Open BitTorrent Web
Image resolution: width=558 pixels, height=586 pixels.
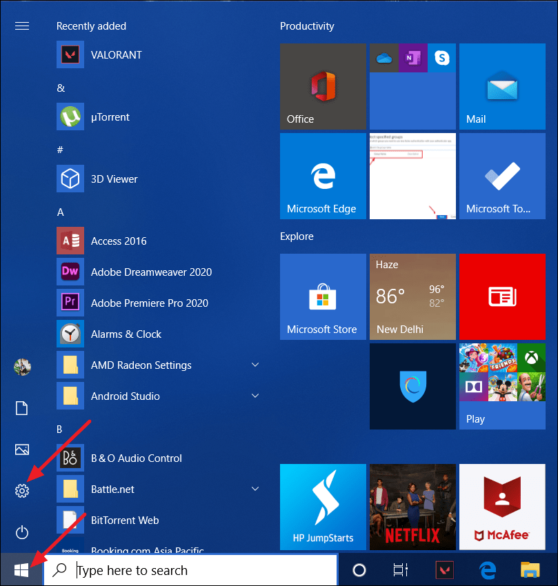[125, 521]
